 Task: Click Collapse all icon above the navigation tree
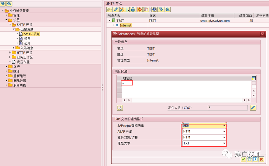9,3
